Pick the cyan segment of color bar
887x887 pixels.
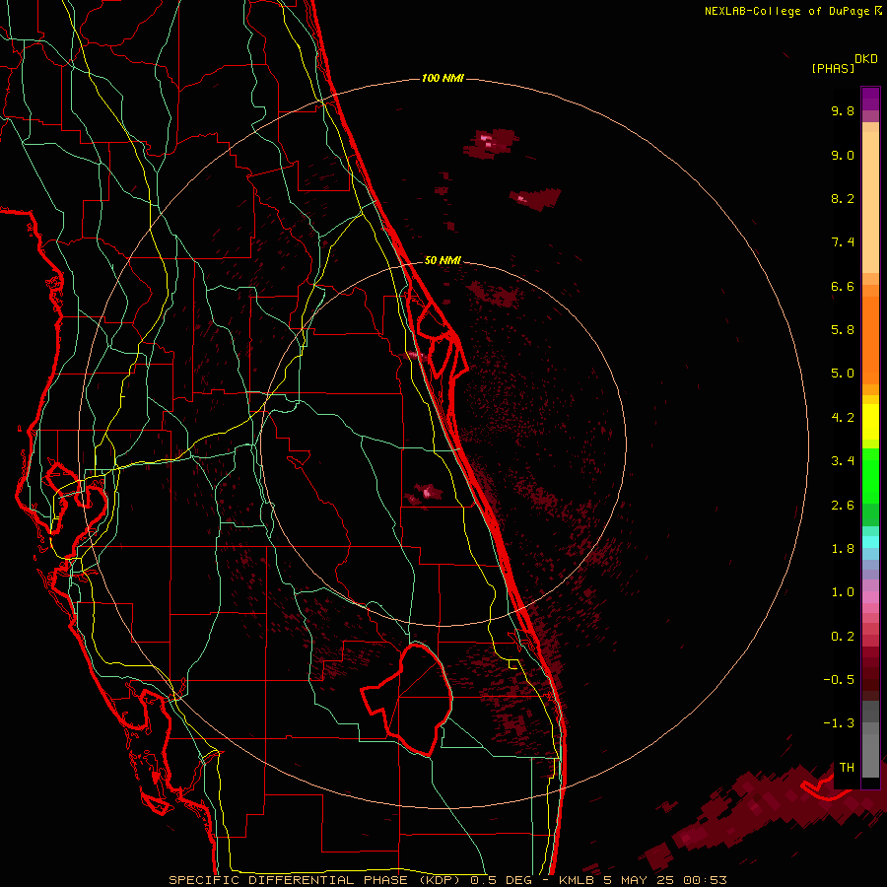tap(870, 542)
